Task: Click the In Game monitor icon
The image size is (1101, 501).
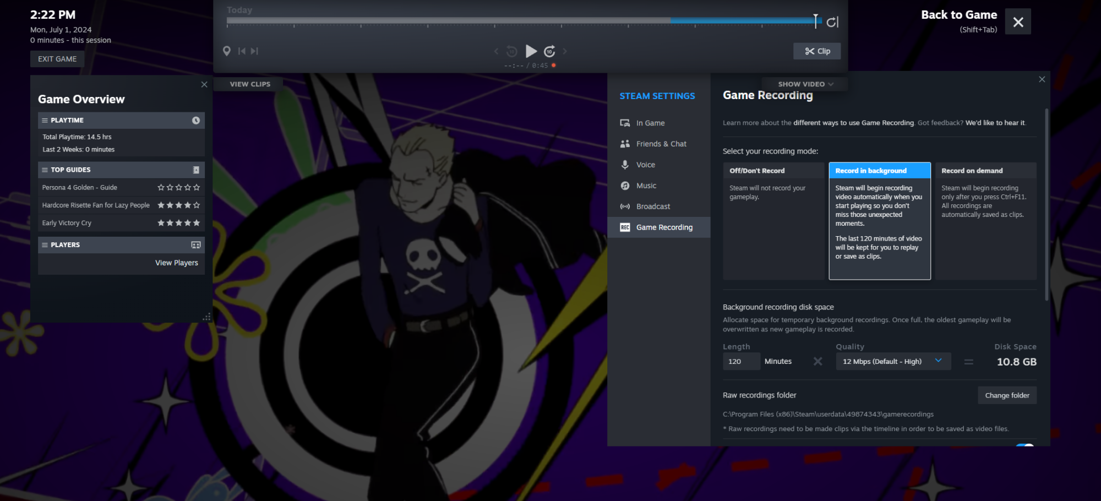Action: coord(625,123)
